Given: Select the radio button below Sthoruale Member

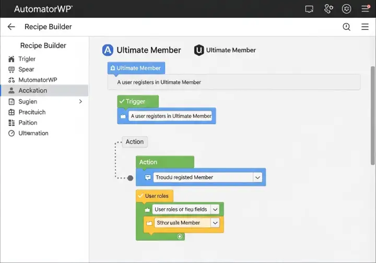Looking at the screenshot, I should (x=180, y=236).
